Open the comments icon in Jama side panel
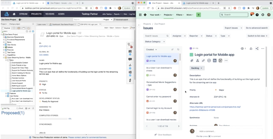This screenshot has height=139, width=273. pyautogui.click(x=130, y=59)
